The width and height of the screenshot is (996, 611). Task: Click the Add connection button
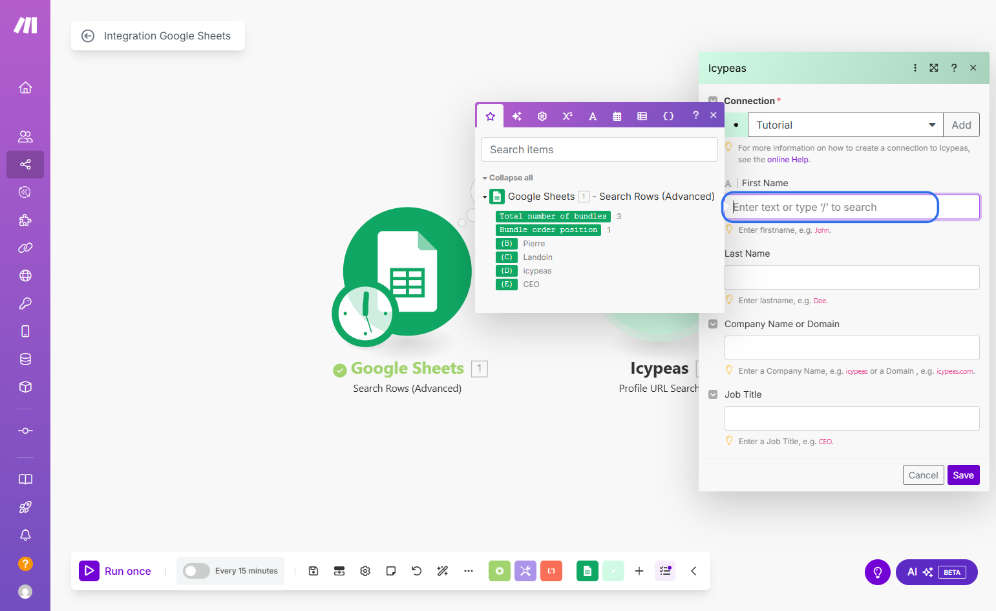tap(961, 125)
